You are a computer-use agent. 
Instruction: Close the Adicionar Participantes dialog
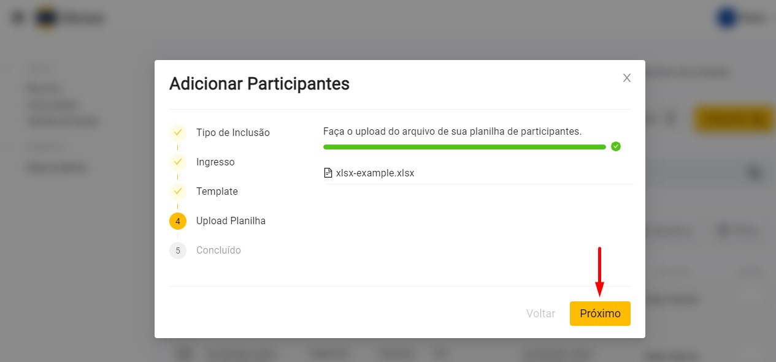(627, 78)
